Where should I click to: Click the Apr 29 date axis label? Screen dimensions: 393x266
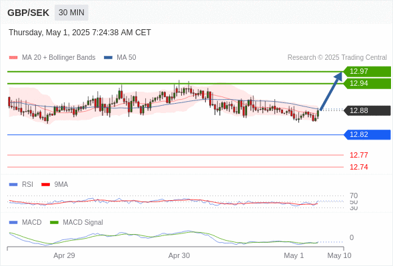coord(64,256)
